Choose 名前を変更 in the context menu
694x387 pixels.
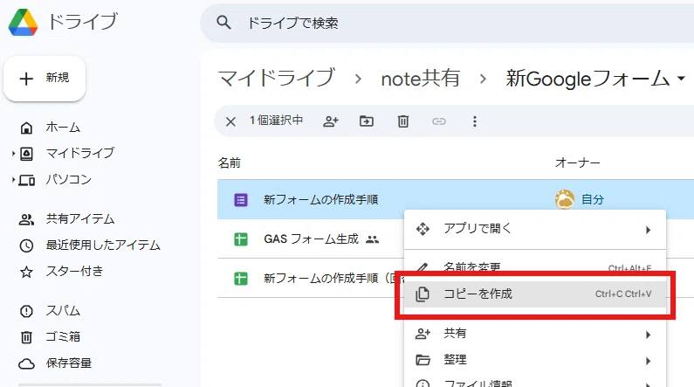point(535,267)
